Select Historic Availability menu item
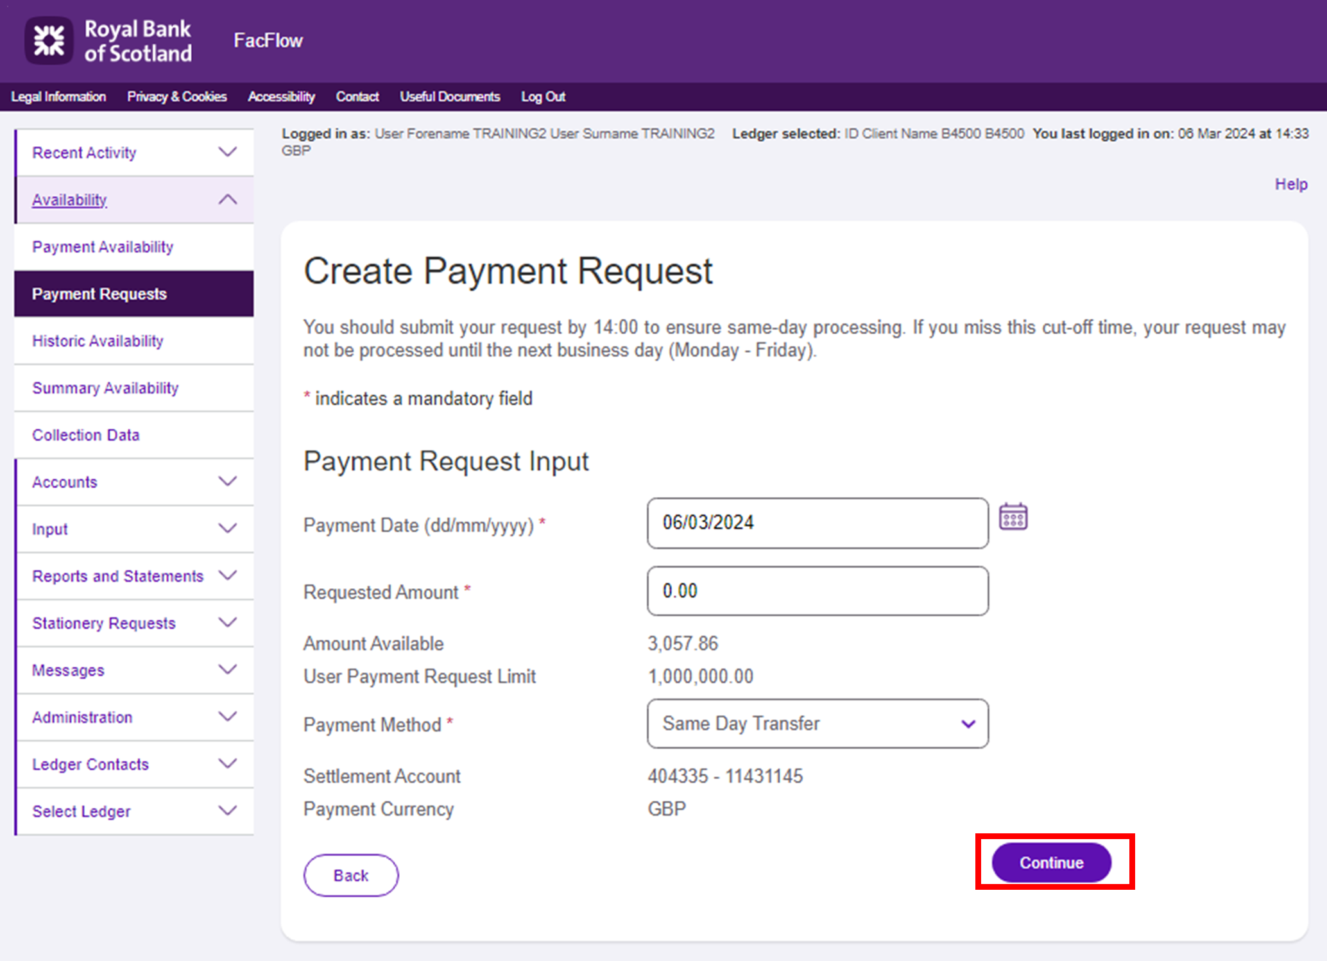 [98, 341]
